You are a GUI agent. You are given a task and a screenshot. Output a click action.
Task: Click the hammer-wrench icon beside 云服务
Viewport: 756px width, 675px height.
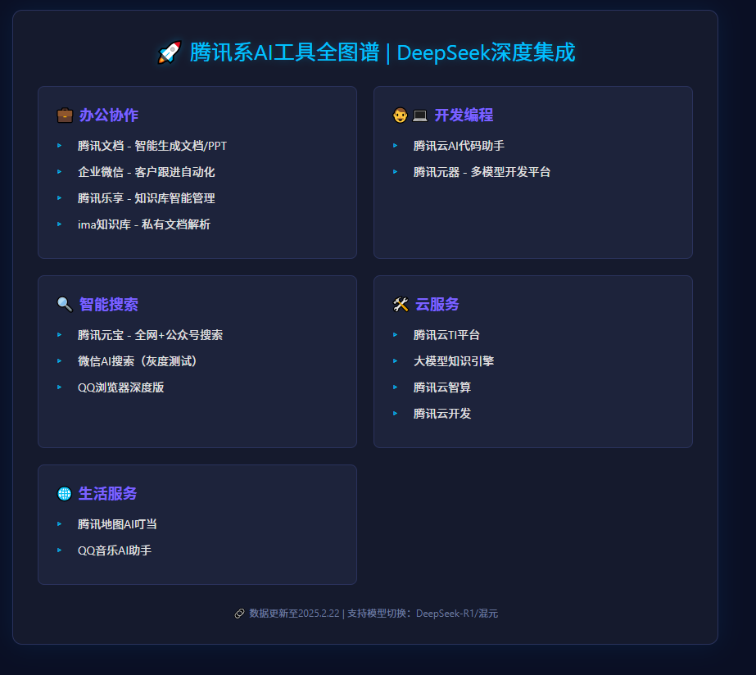click(401, 304)
